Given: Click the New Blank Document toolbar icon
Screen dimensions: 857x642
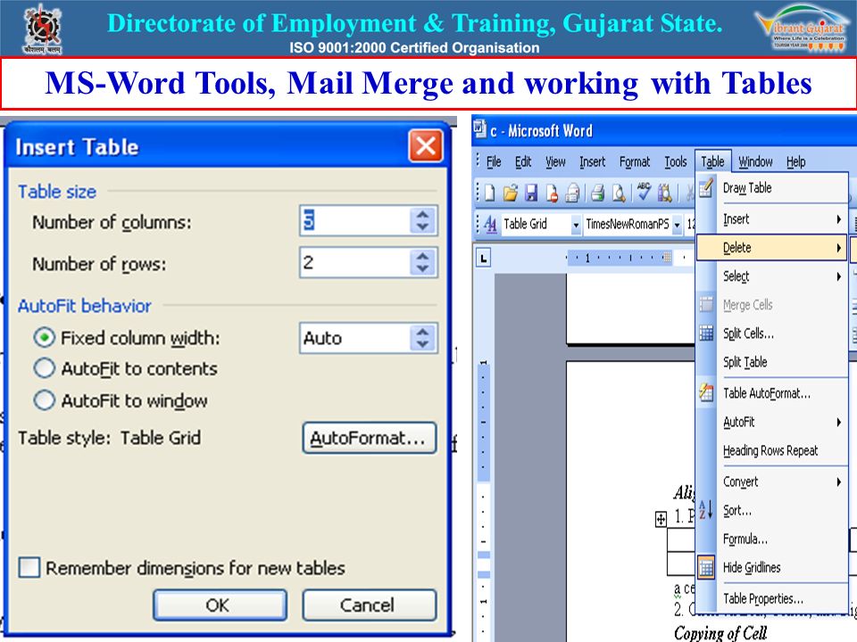Looking at the screenshot, I should pos(490,193).
